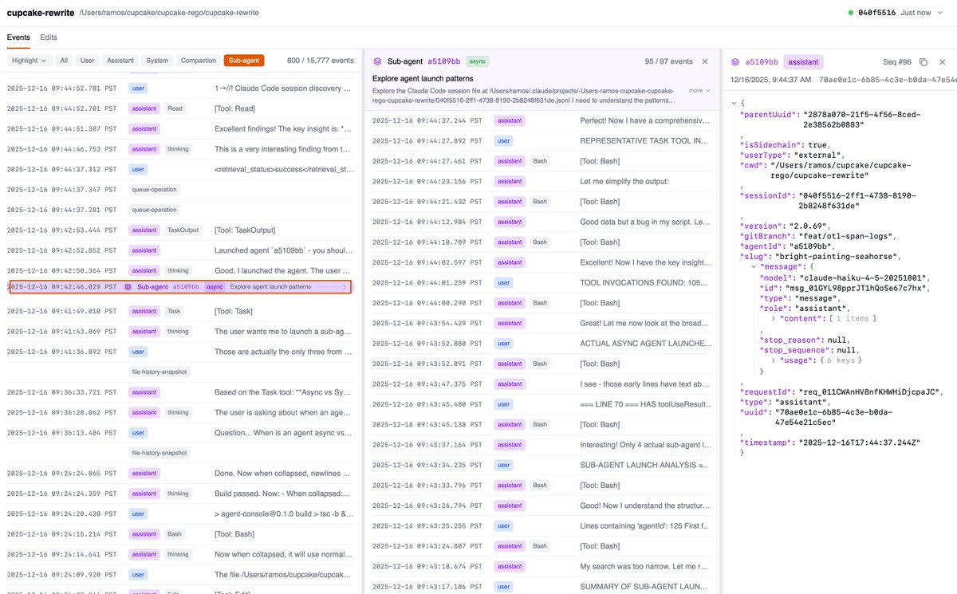Select the 'Done. Now when collapsed' assistant row
Screen dimensions: 957x594
pos(180,473)
